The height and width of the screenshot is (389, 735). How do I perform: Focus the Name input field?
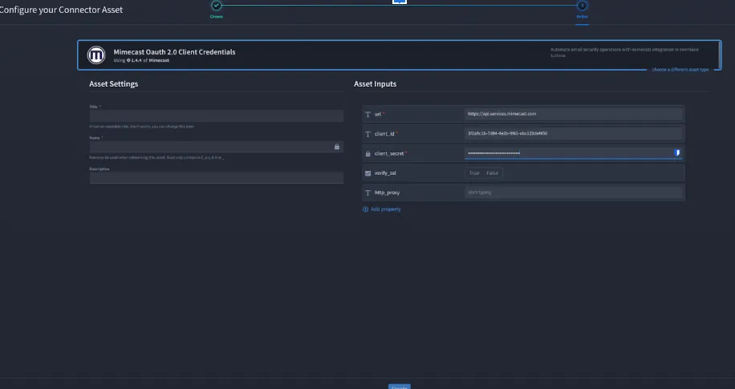(x=216, y=147)
